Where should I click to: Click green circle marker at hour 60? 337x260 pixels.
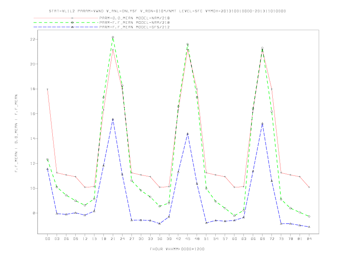[234, 215]
